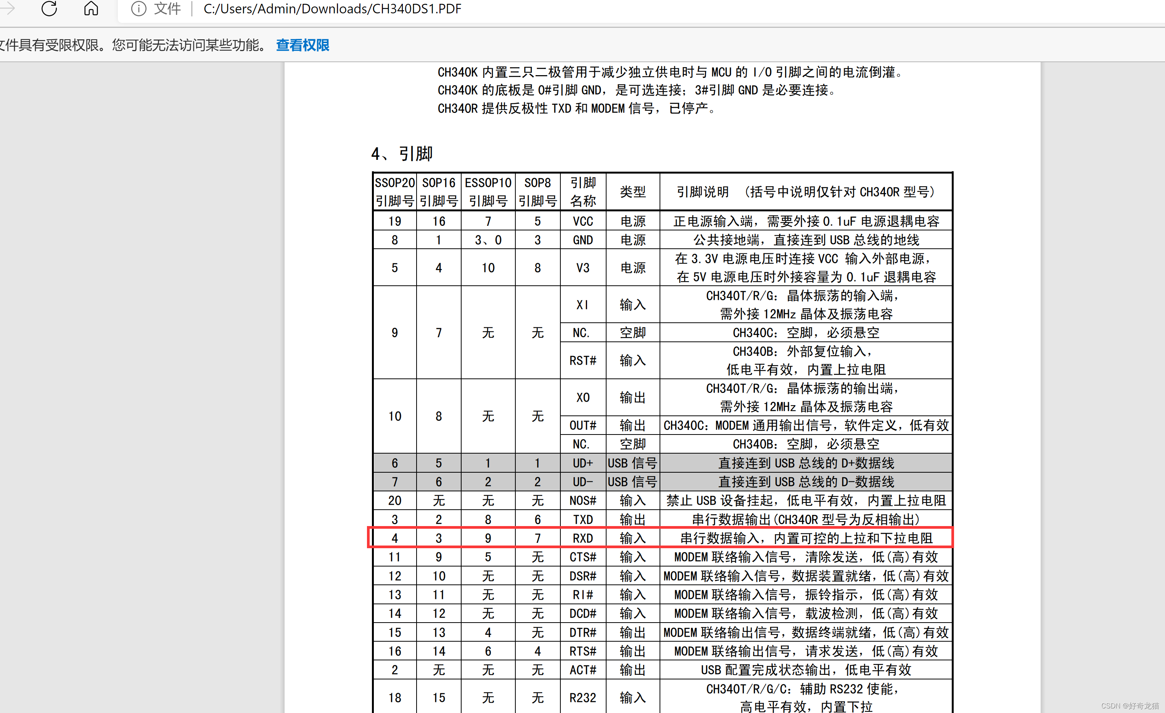The width and height of the screenshot is (1165, 713).
Task: Click the 4、引脚 section heading
Action: (401, 154)
